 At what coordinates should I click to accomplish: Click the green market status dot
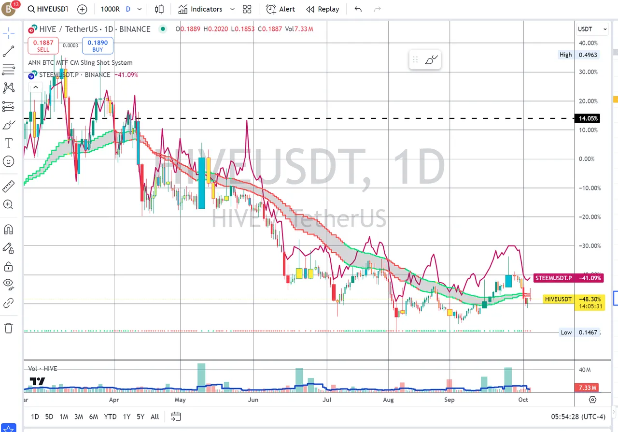coord(163,29)
